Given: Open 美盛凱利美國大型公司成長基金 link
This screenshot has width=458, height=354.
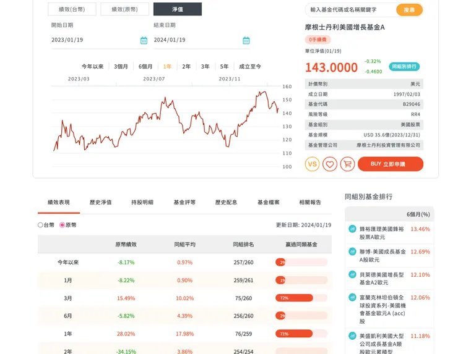Looking at the screenshot, I should (381, 343).
